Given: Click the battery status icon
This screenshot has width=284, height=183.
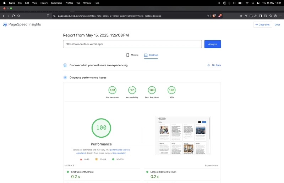Looking at the screenshot, I should click(x=240, y=3).
